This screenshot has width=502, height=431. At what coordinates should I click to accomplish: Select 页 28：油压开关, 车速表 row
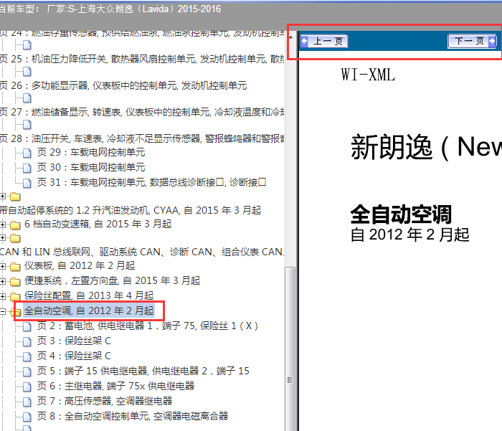pyautogui.click(x=142, y=138)
